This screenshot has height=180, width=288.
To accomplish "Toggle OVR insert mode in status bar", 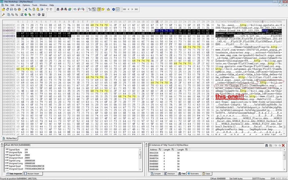I will [x=273, y=178].
